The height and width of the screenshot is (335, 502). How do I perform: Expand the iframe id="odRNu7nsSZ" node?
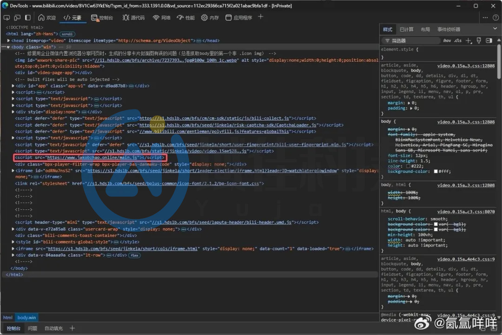13,171
